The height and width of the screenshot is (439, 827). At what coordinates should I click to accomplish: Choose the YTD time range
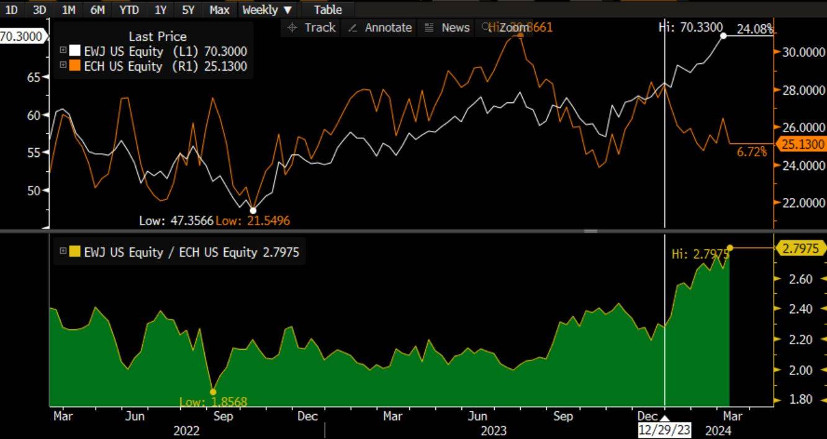coord(129,9)
